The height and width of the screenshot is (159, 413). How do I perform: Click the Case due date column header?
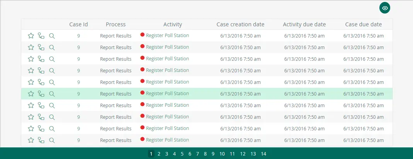[x=364, y=24]
